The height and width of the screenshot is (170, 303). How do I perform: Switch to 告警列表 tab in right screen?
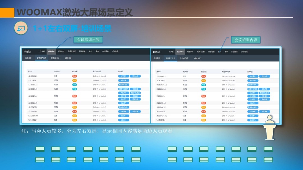[157, 58]
